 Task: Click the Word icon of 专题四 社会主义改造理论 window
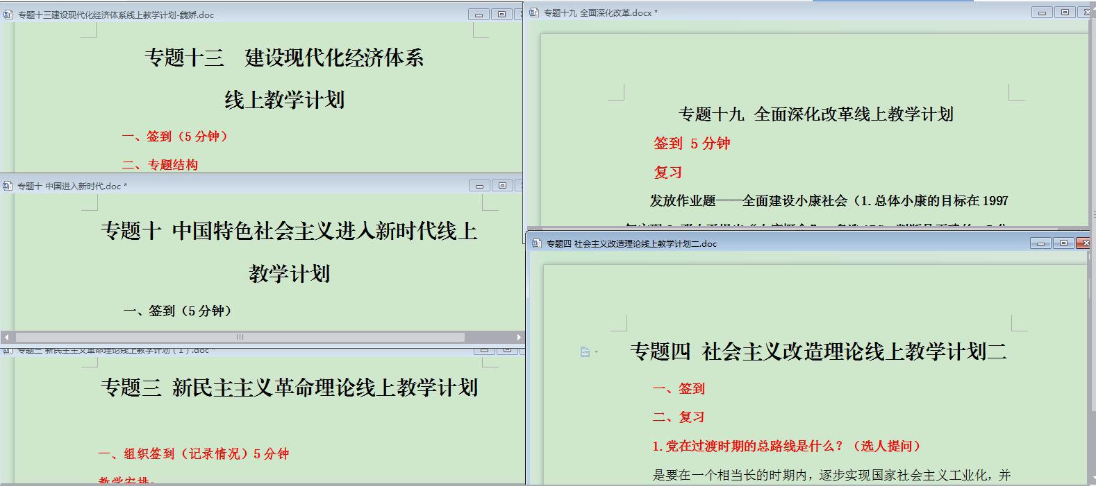[x=536, y=243]
